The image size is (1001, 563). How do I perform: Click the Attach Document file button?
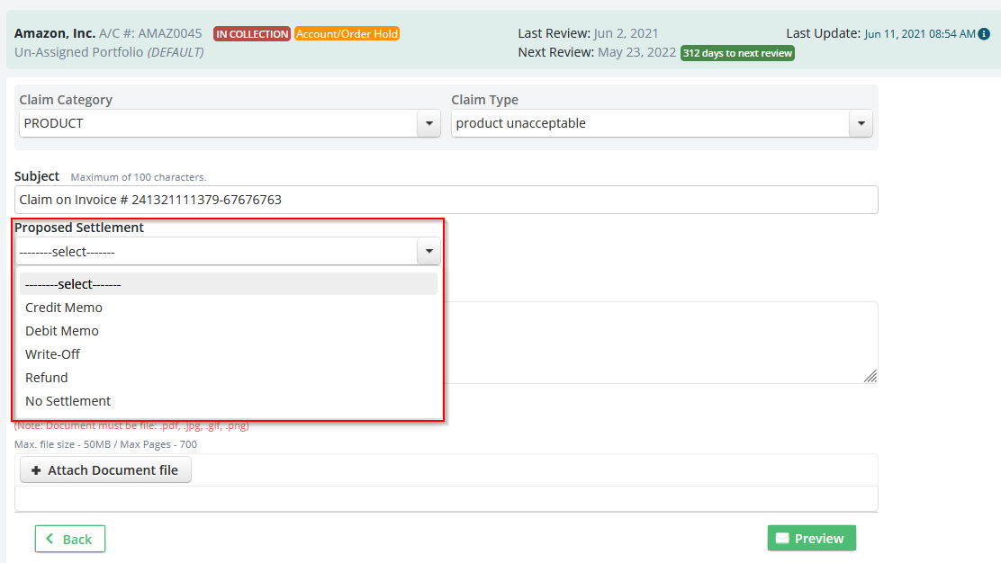coord(105,469)
